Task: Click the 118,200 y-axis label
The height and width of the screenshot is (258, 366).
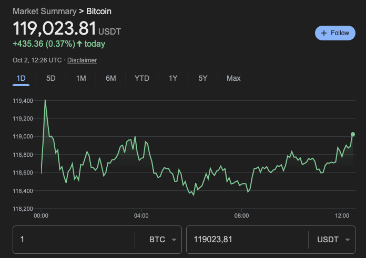Action: [x=23, y=209]
